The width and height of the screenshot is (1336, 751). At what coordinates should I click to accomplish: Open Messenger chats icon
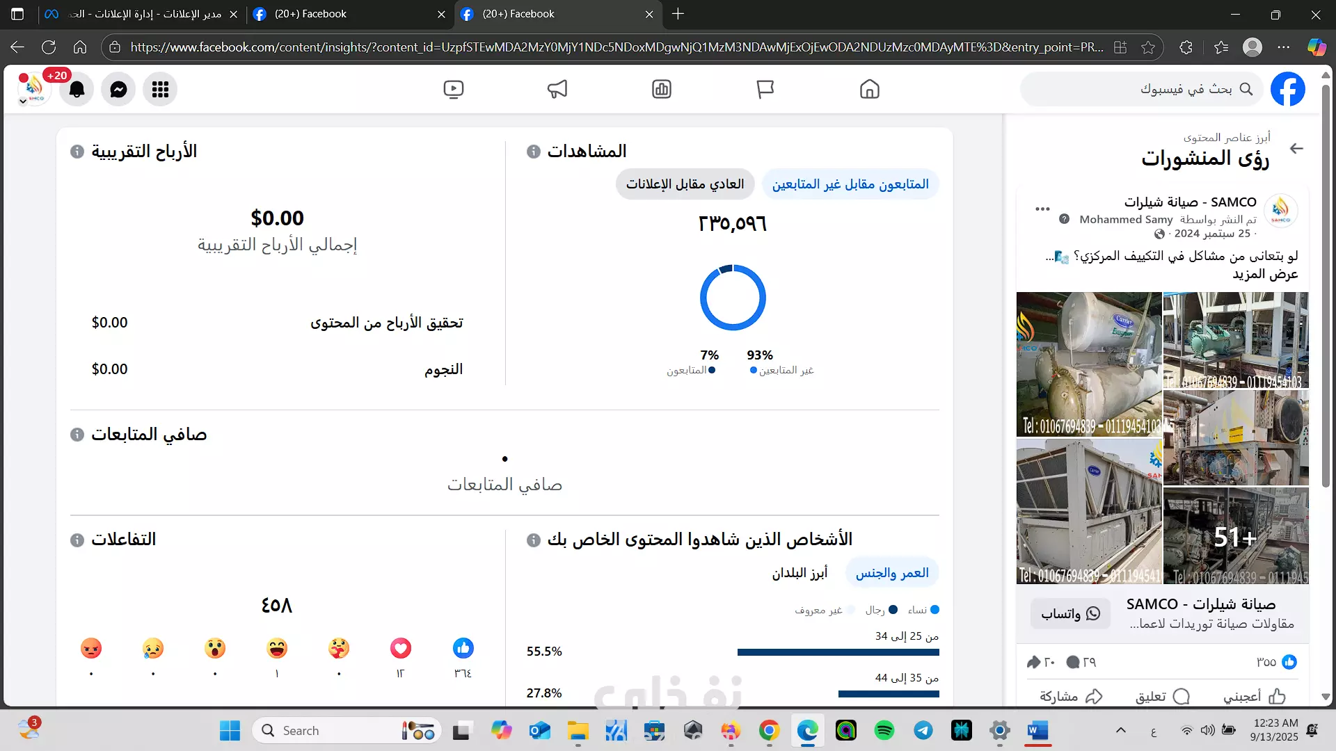tap(118, 90)
